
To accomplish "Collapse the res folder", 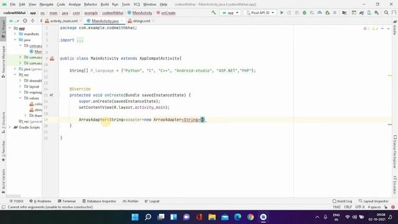I will tap(15, 75).
